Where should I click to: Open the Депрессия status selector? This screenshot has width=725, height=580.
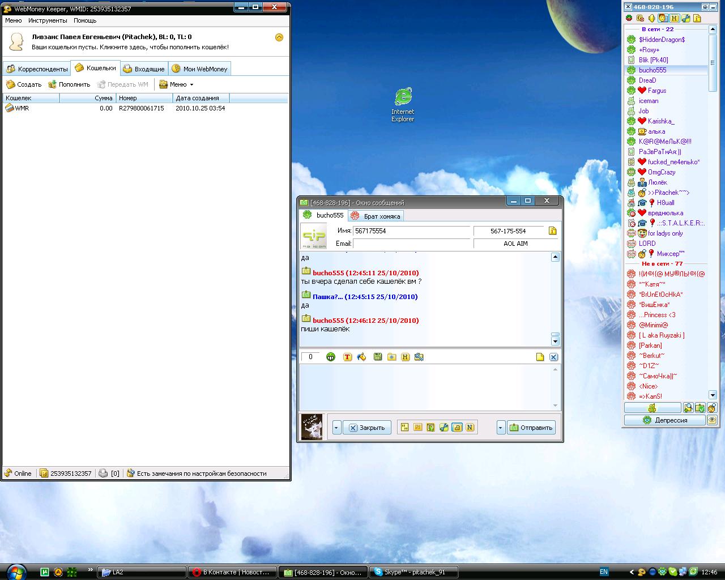point(665,420)
